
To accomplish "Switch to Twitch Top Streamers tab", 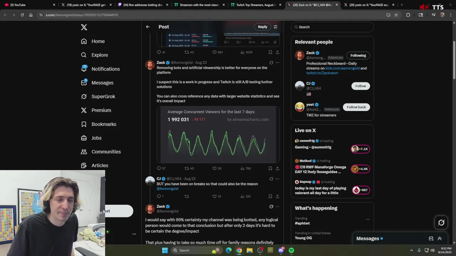I will coord(256,5).
